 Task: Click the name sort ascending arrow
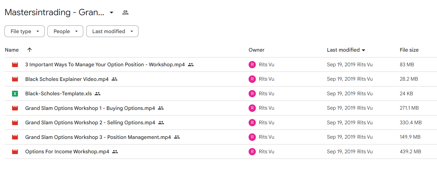(x=30, y=50)
